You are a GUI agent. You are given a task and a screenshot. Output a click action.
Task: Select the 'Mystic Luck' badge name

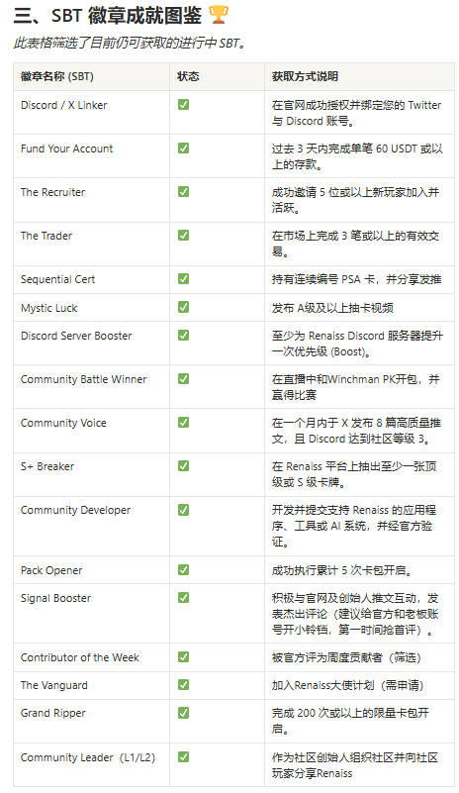[49, 308]
